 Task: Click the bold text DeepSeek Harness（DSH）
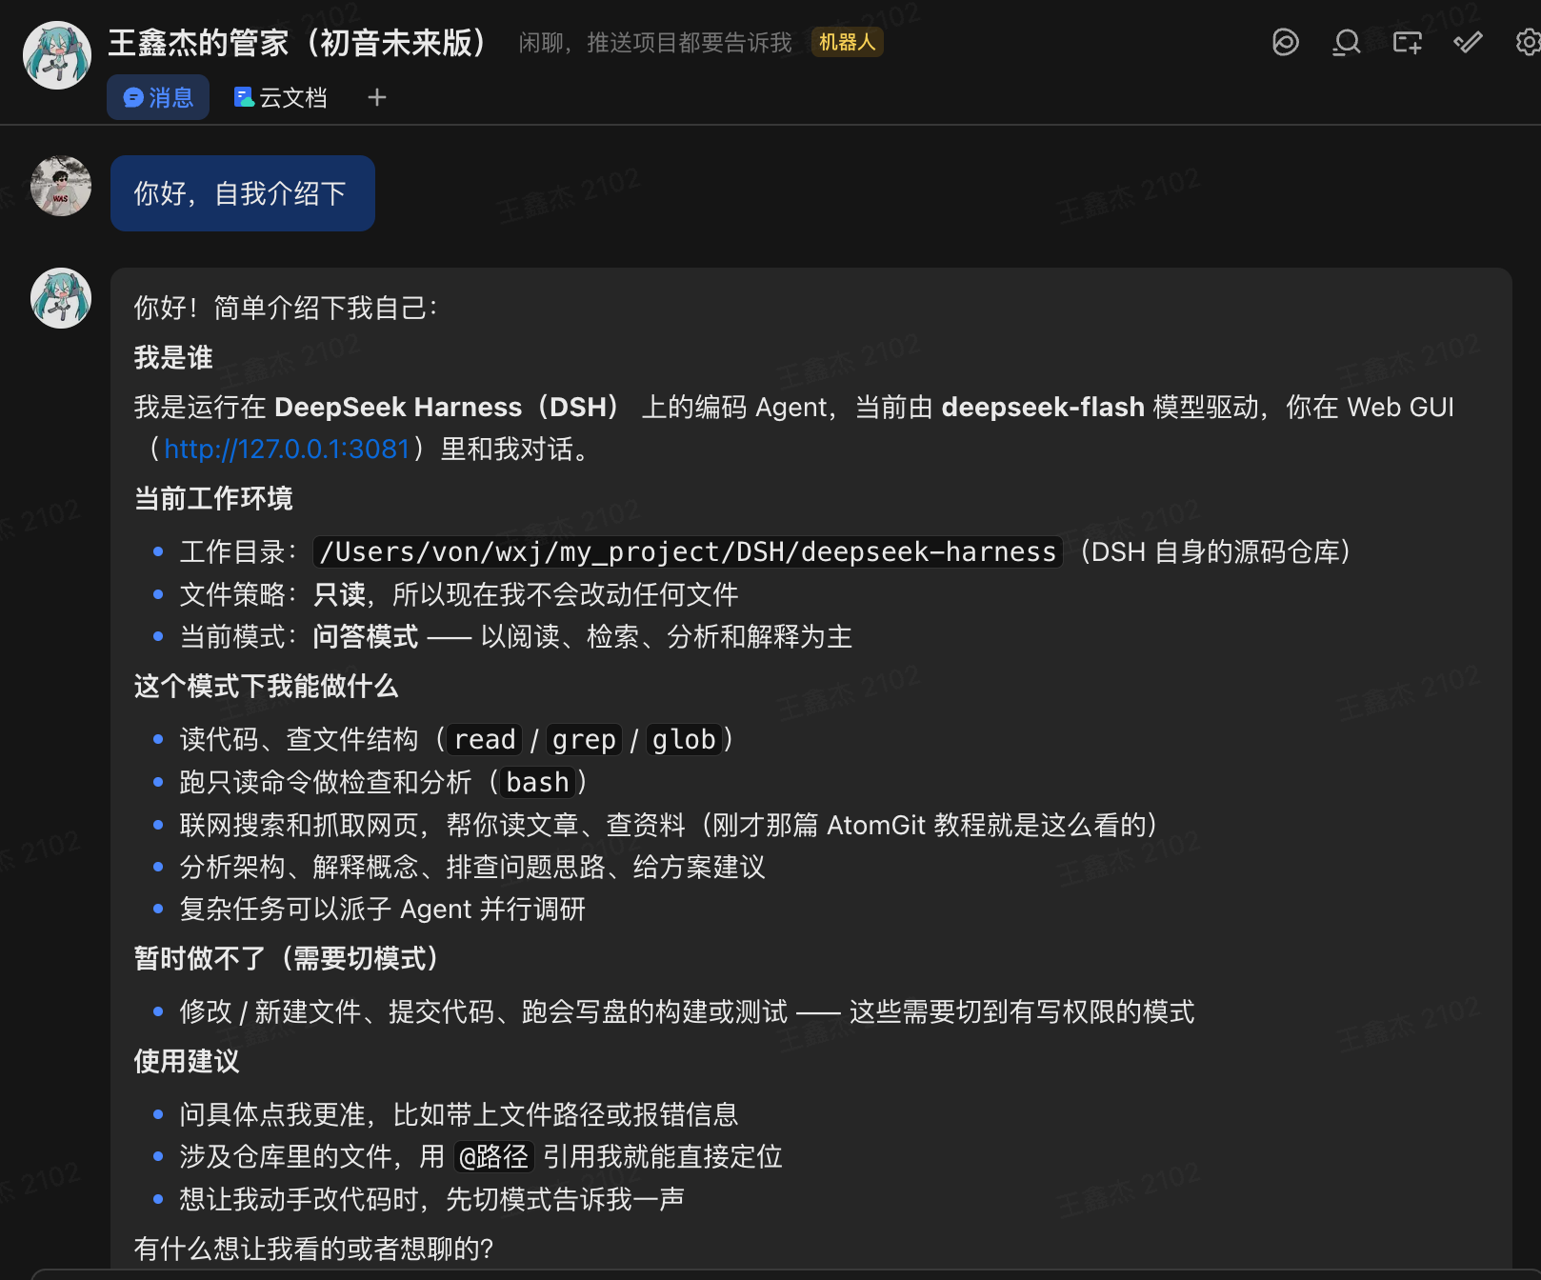[x=449, y=408]
